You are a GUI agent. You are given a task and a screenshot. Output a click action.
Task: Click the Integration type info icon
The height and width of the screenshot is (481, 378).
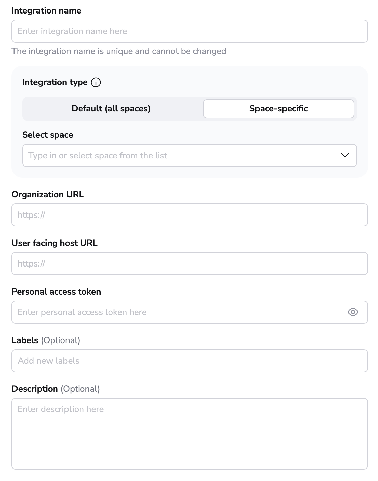[96, 82]
